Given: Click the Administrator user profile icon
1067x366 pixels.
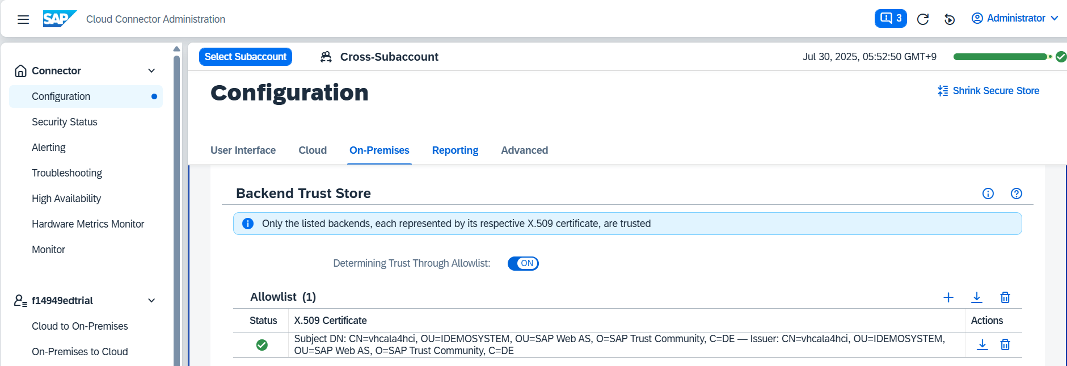Looking at the screenshot, I should coord(977,18).
